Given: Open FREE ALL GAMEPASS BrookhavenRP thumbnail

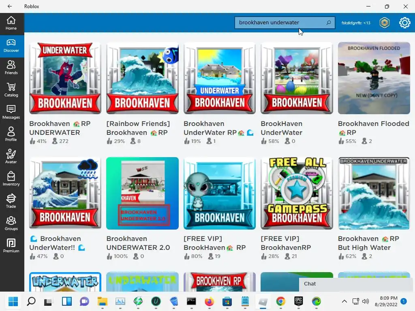Looking at the screenshot, I should 297,193.
